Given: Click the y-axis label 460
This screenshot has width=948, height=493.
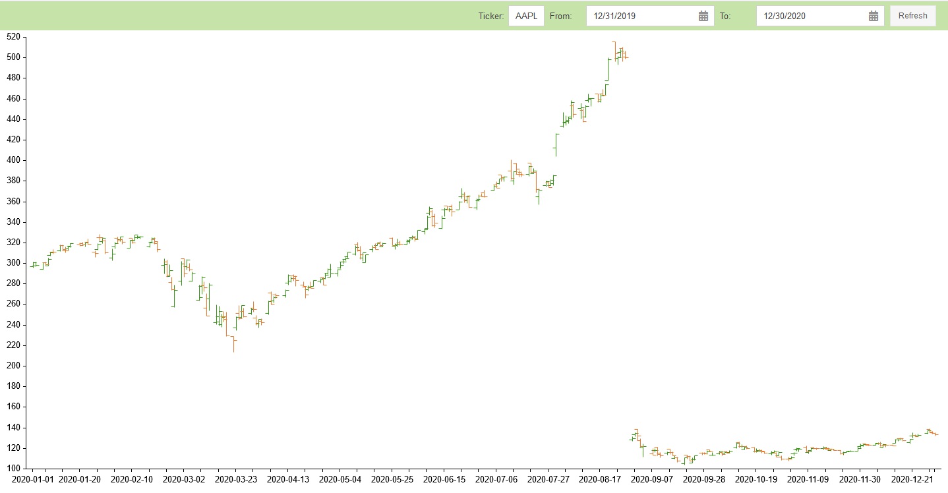Looking at the screenshot, I should 13,99.
